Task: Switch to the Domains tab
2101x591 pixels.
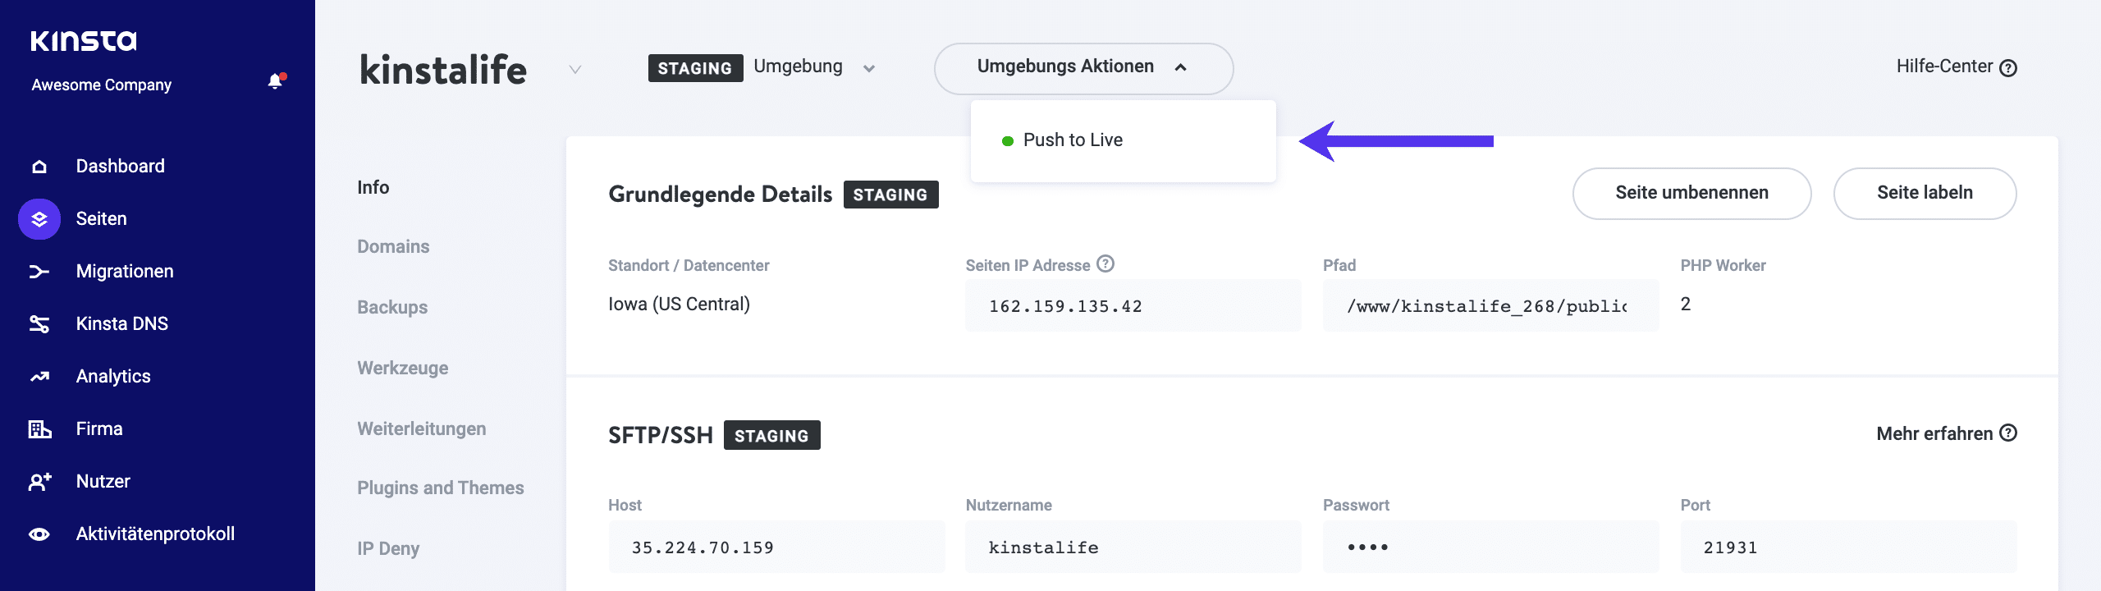Action: point(393,246)
